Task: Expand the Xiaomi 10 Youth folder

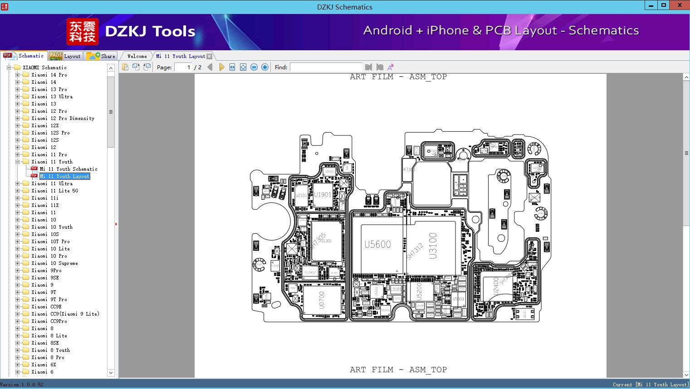Action: coord(17,227)
